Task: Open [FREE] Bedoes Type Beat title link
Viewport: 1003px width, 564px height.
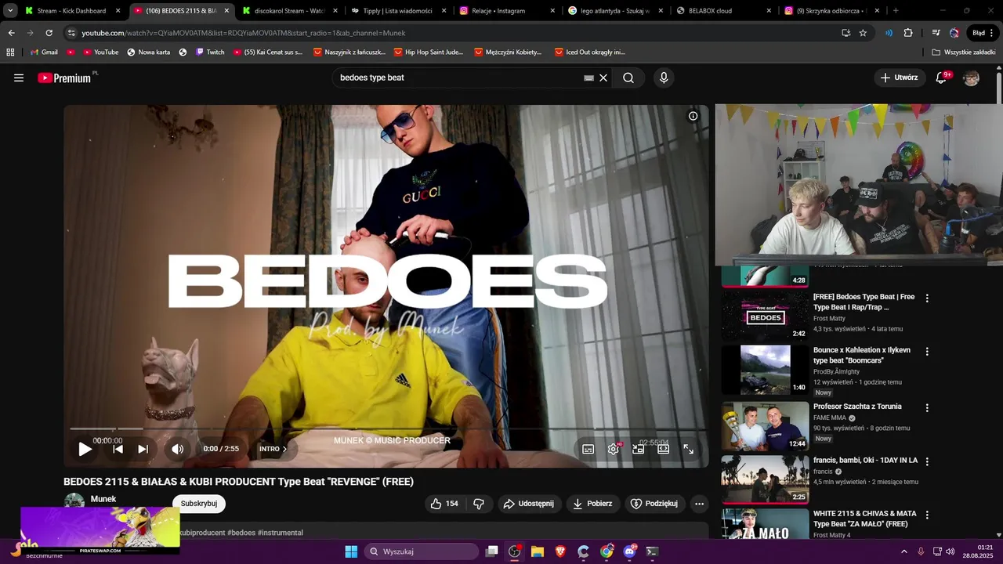Action: (x=864, y=302)
